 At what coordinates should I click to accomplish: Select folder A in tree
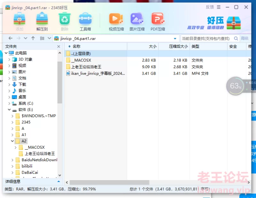pos(23,128)
